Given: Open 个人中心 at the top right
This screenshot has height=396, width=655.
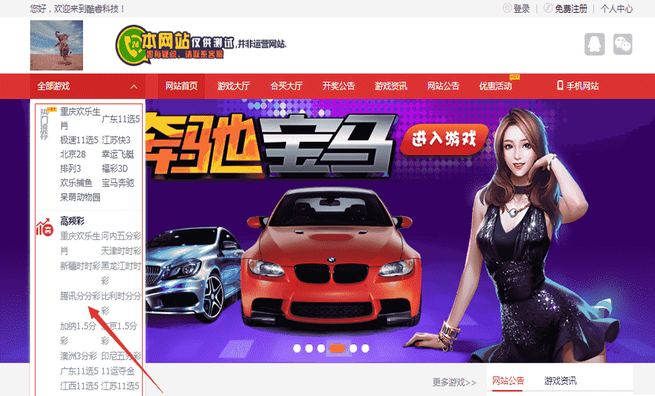Looking at the screenshot, I should 616,9.
